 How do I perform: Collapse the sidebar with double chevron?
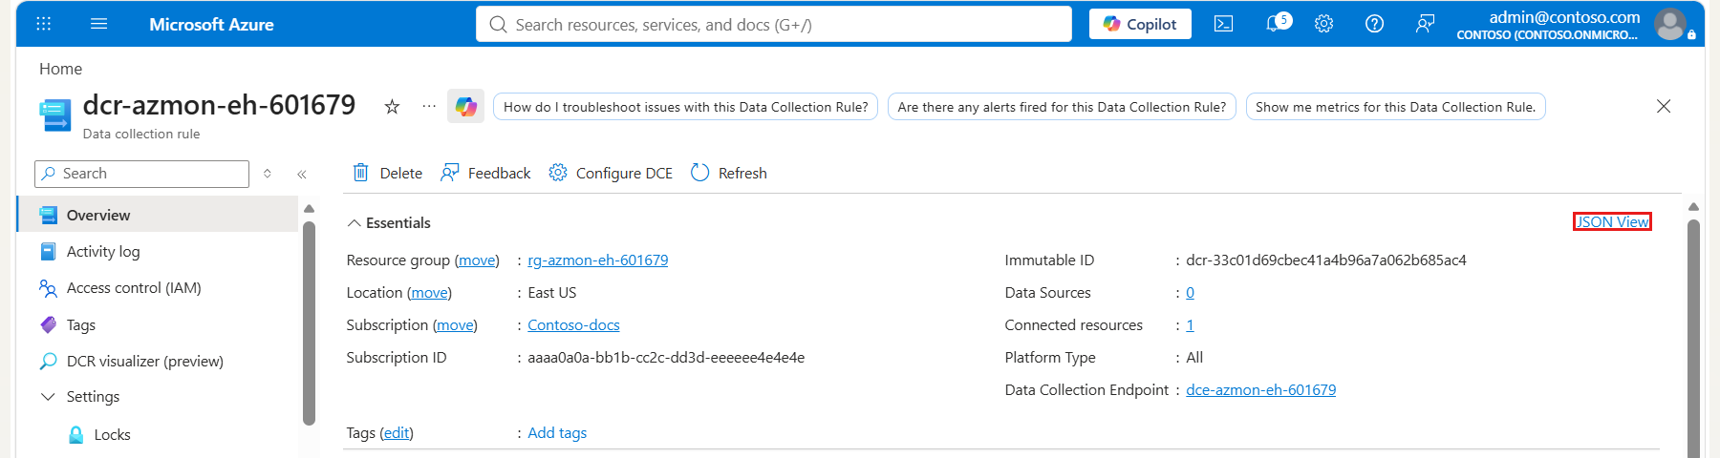(301, 174)
